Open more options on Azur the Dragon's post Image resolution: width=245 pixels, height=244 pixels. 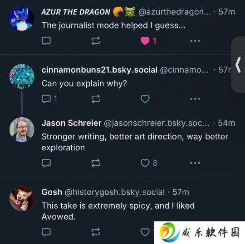click(x=195, y=41)
